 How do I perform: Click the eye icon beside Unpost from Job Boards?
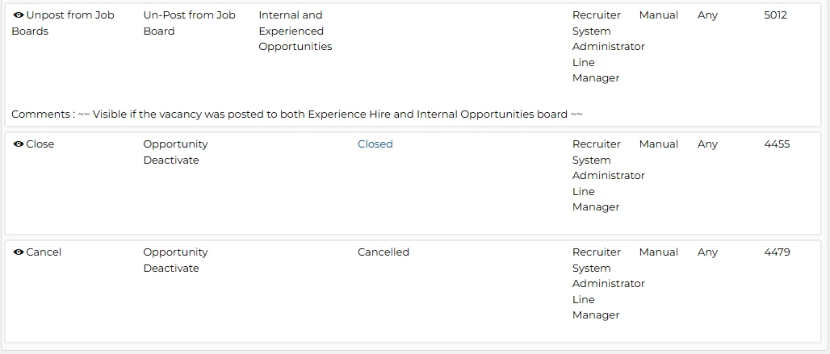point(19,15)
